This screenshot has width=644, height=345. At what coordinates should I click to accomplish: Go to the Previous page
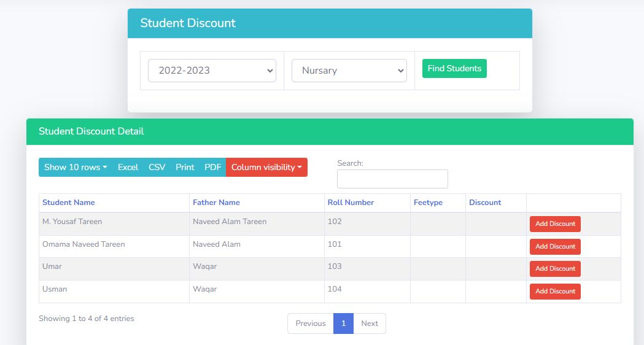click(311, 324)
